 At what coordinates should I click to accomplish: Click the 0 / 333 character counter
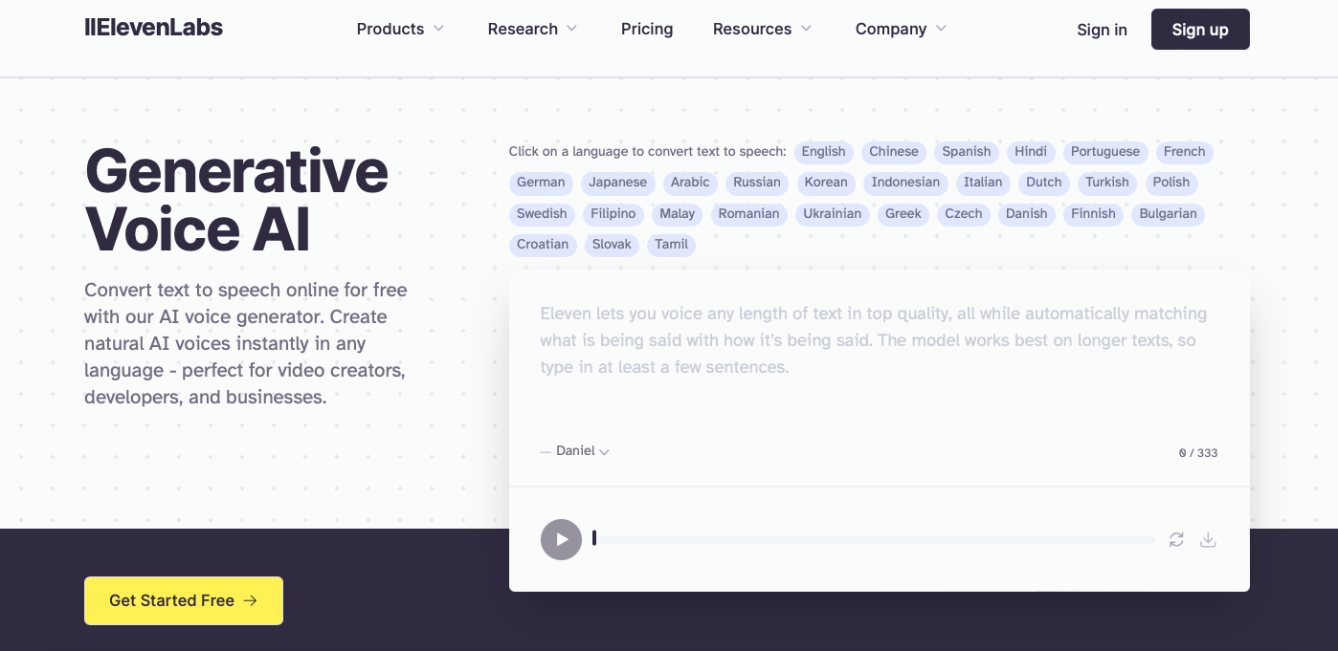coord(1198,453)
